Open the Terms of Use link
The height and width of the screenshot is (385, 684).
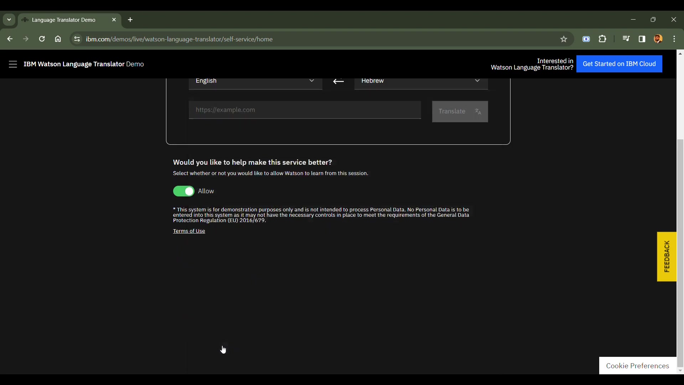coord(189,231)
